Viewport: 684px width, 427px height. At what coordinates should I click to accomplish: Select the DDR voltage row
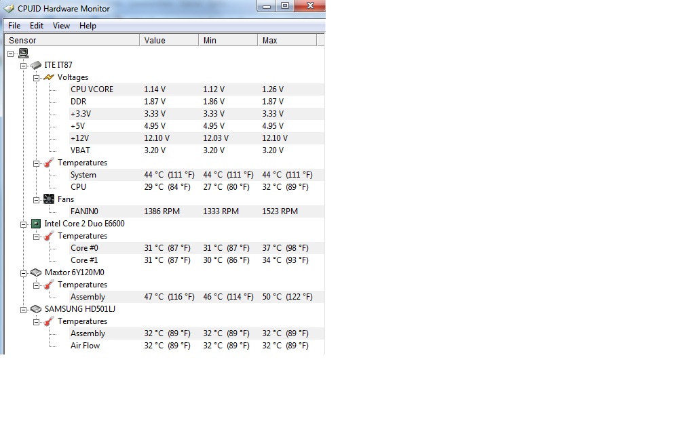[x=197, y=102]
